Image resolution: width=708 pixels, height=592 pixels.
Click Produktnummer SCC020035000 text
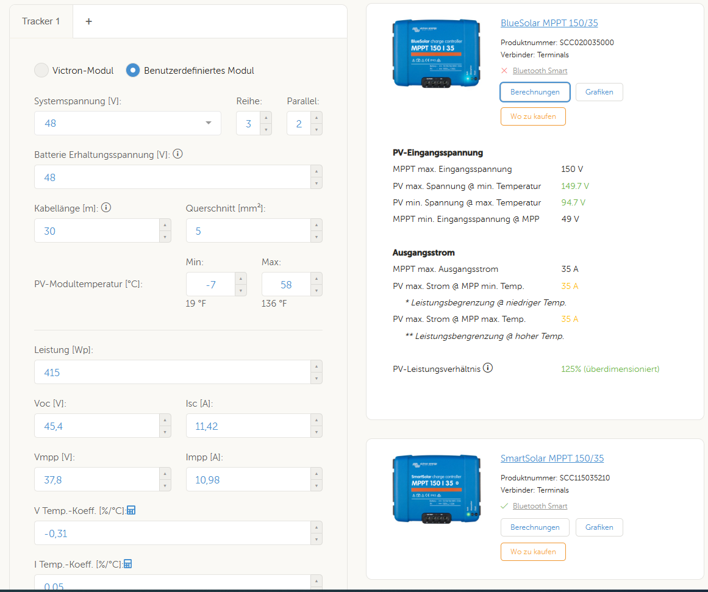(557, 43)
